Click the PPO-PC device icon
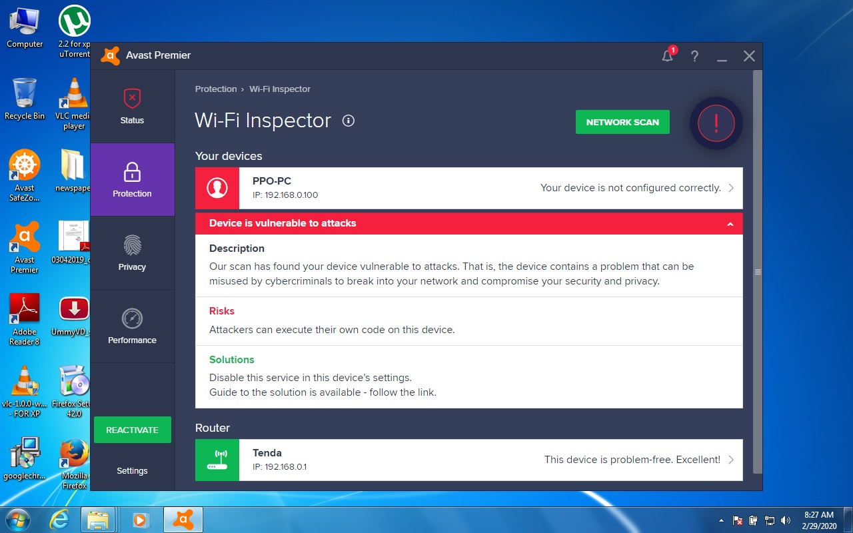Viewport: 853px width, 533px height. coord(217,188)
